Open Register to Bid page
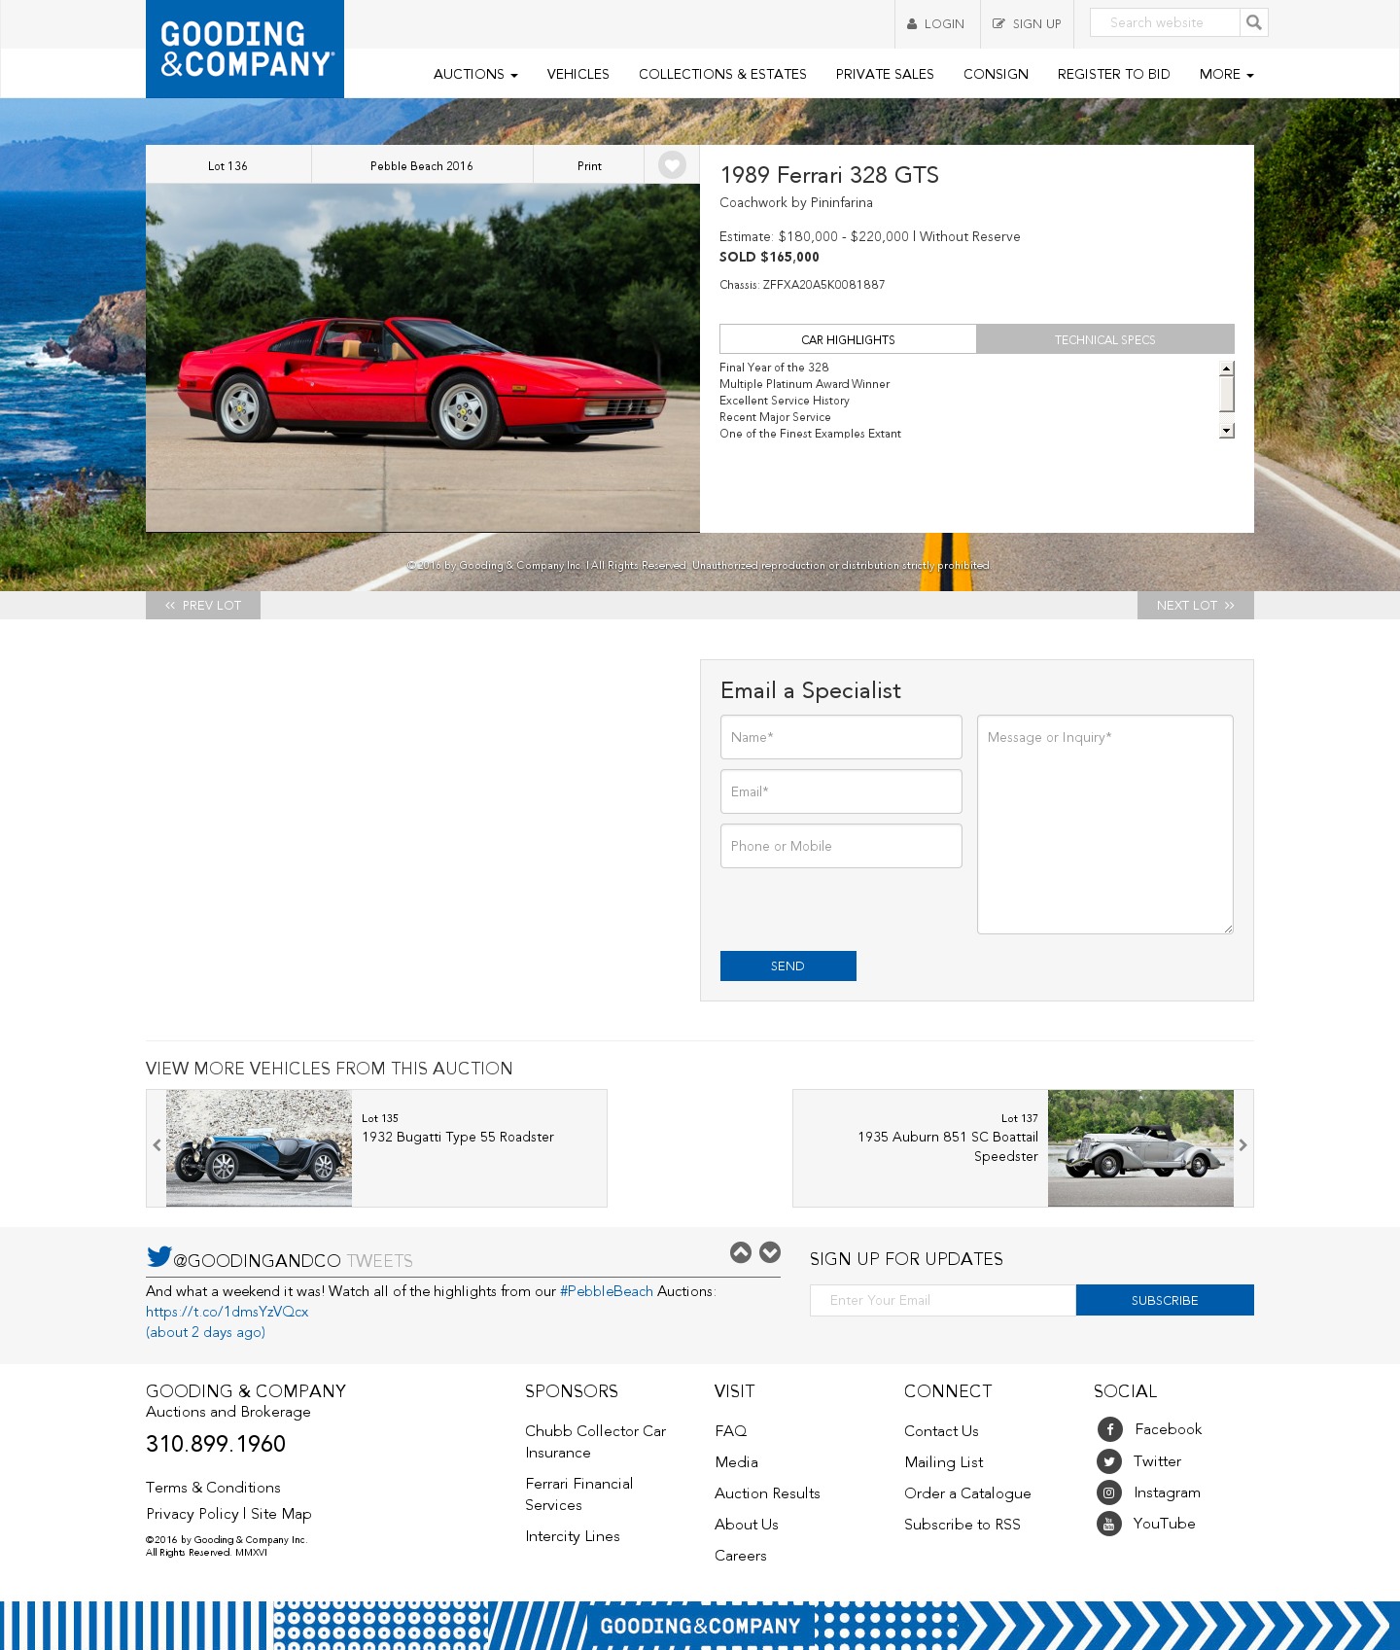 pyautogui.click(x=1113, y=74)
